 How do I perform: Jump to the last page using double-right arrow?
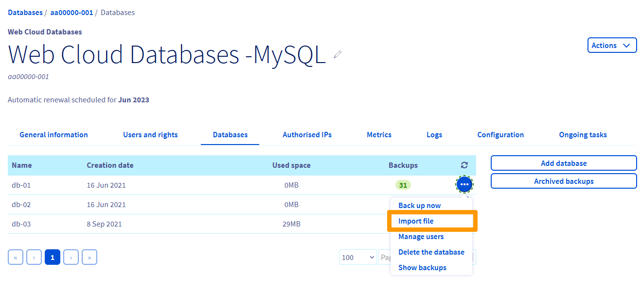(x=89, y=257)
